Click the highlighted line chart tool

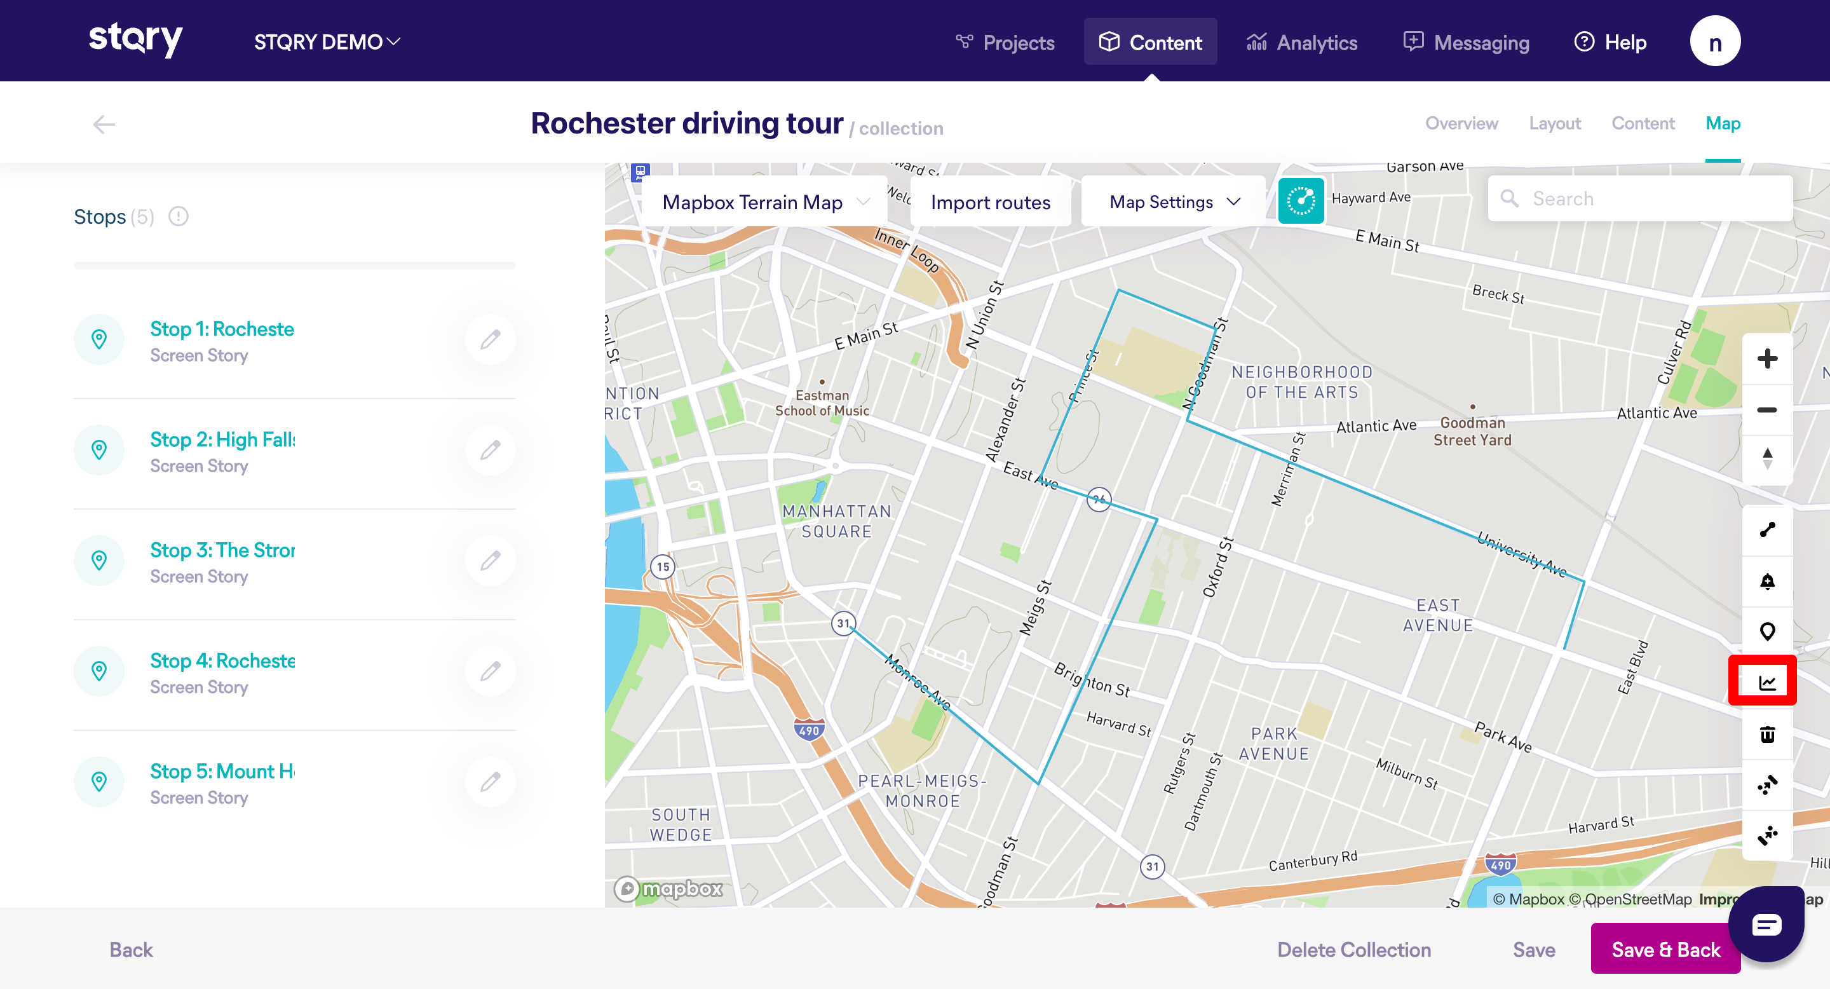pyautogui.click(x=1766, y=682)
